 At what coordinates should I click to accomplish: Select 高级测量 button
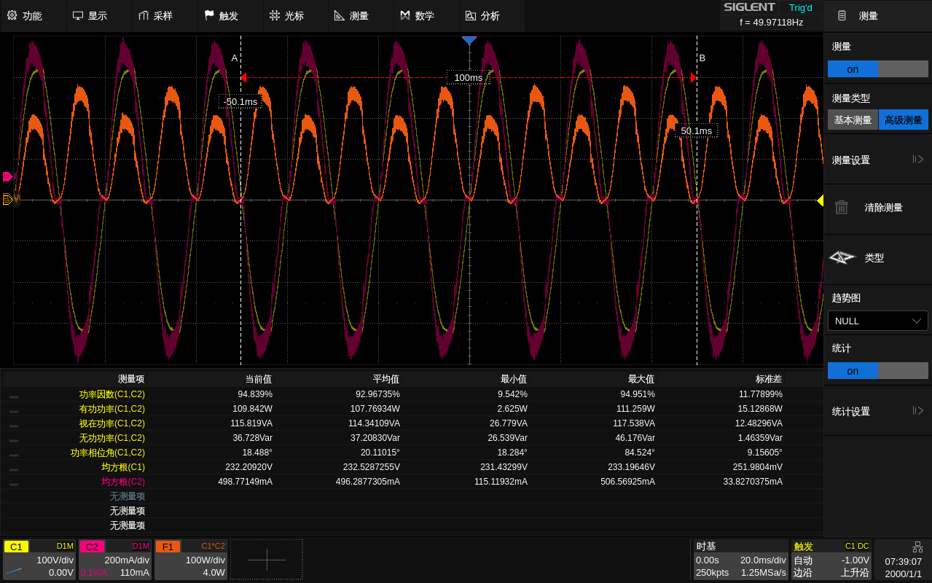pos(903,120)
